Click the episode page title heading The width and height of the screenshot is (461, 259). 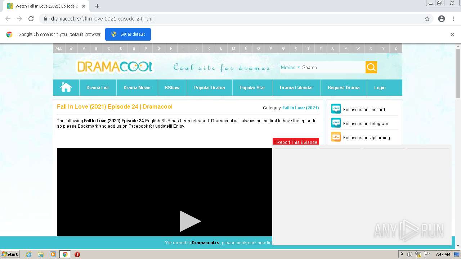point(115,106)
